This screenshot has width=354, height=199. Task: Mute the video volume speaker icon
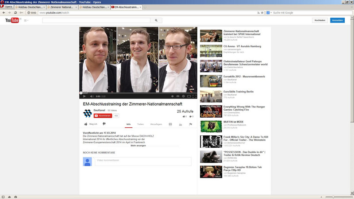[x=92, y=96]
